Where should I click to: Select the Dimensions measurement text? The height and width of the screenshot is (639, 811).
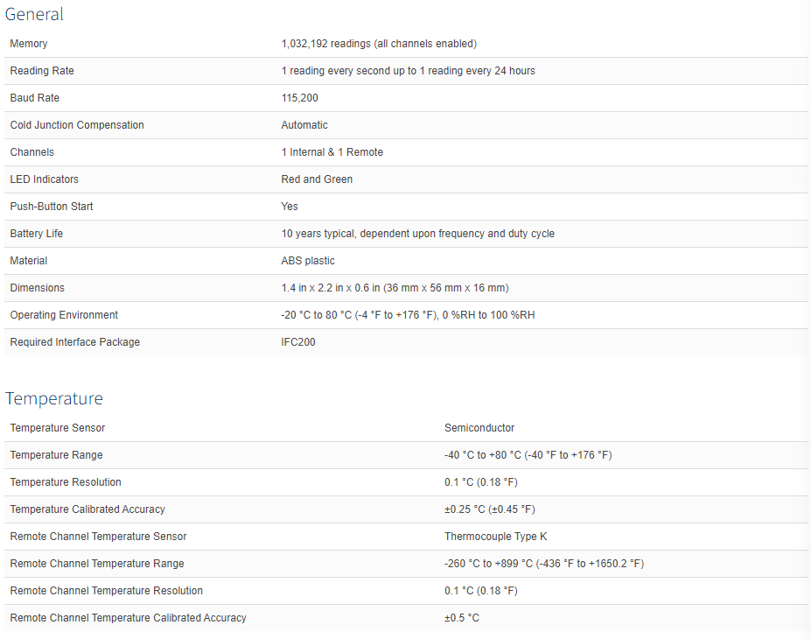[x=395, y=288]
